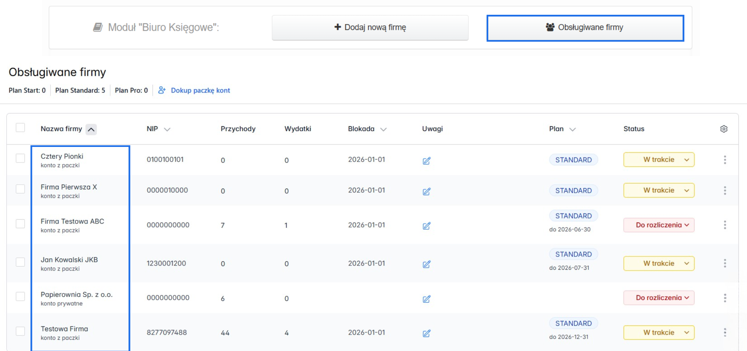Follow the Dokup paczkę kont link
Image resolution: width=747 pixels, height=351 pixels.
[200, 91]
